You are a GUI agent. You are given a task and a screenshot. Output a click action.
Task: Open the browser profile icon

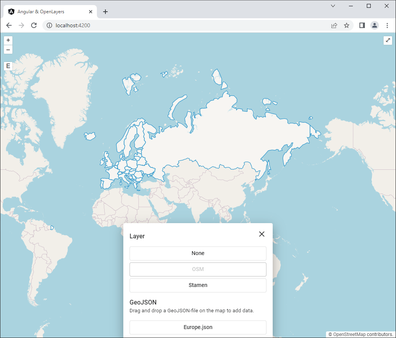coord(374,25)
